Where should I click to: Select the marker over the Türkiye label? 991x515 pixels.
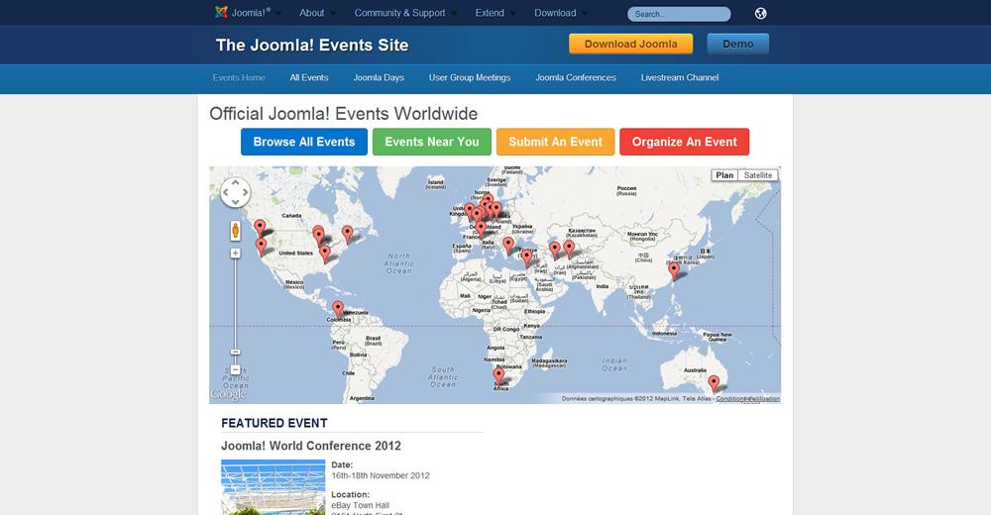(x=526, y=257)
